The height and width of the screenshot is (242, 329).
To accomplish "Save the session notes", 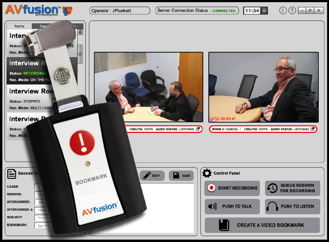I will tap(181, 176).
